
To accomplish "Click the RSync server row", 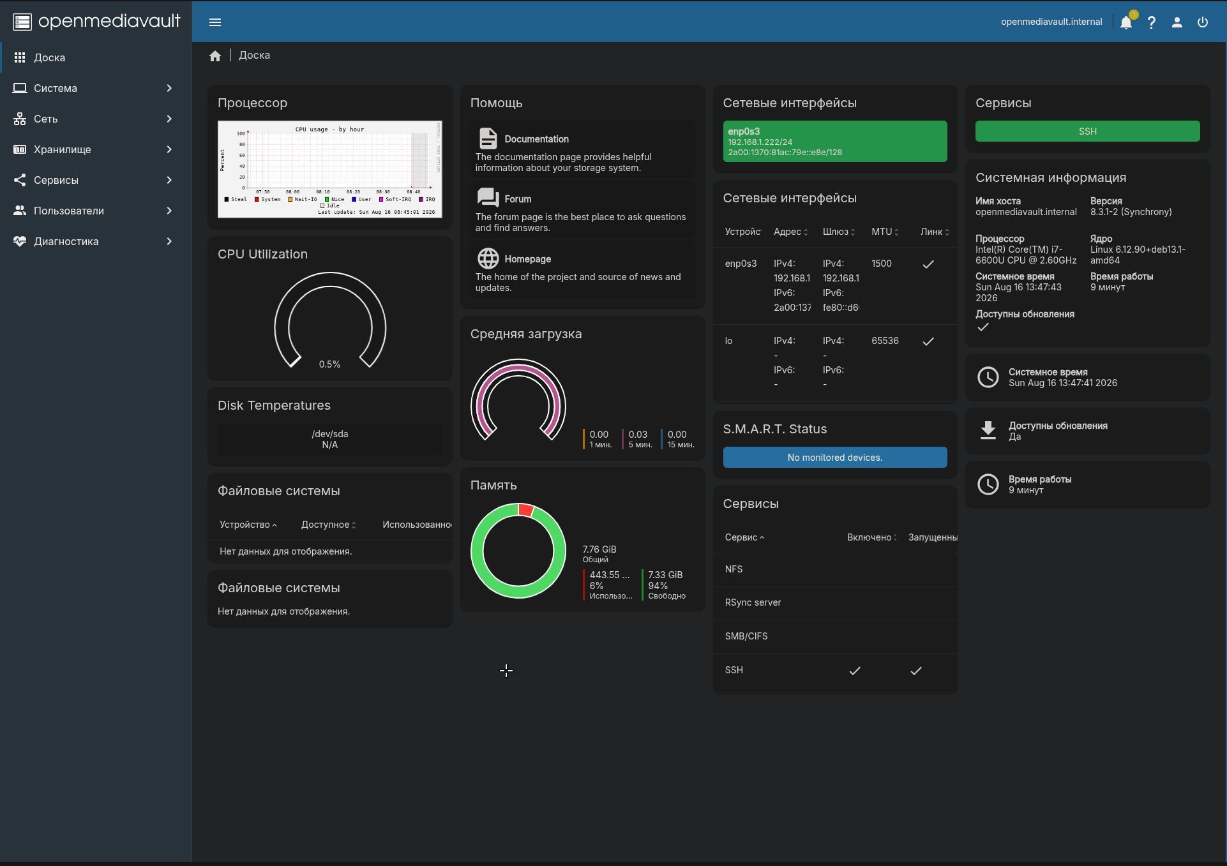I will click(x=835, y=602).
